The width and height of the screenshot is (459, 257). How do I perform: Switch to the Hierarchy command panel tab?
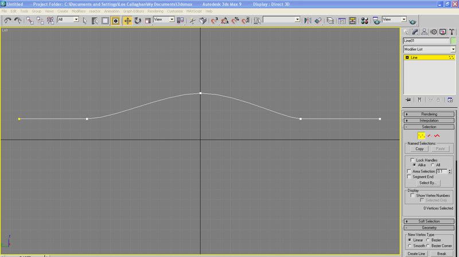pos(424,32)
